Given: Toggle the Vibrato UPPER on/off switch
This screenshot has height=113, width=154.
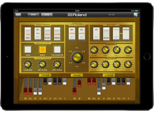Looking at the screenshot, I should coord(72,34).
